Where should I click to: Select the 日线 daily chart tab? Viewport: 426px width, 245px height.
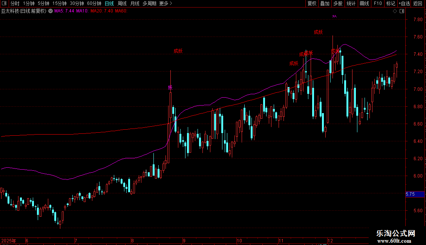click(109, 3)
